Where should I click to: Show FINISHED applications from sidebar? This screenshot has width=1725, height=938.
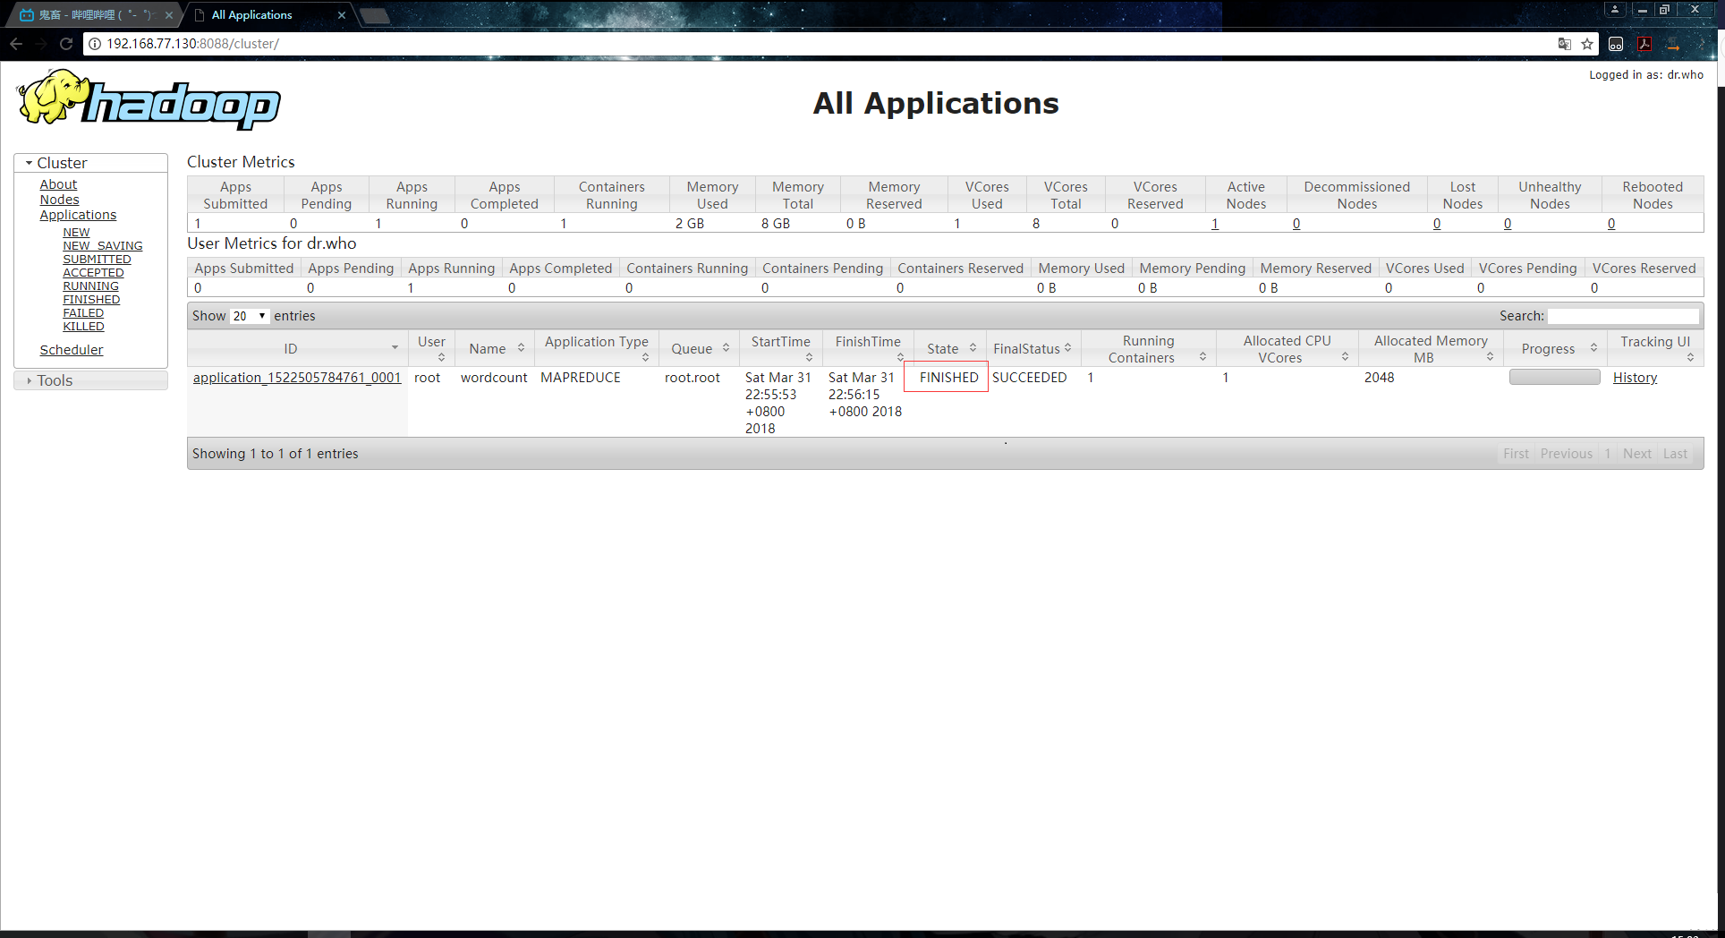91,299
